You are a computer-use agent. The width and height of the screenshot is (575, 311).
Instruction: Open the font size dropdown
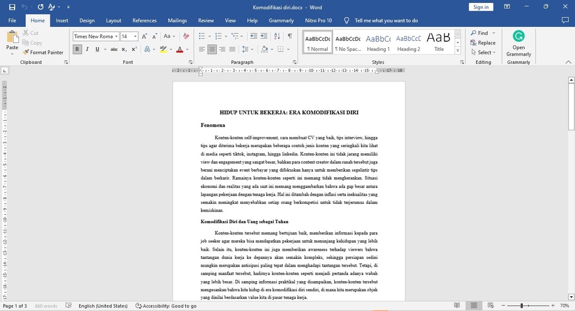135,36
